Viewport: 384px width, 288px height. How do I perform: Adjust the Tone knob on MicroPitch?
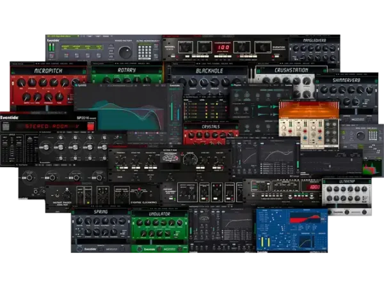click(59, 97)
